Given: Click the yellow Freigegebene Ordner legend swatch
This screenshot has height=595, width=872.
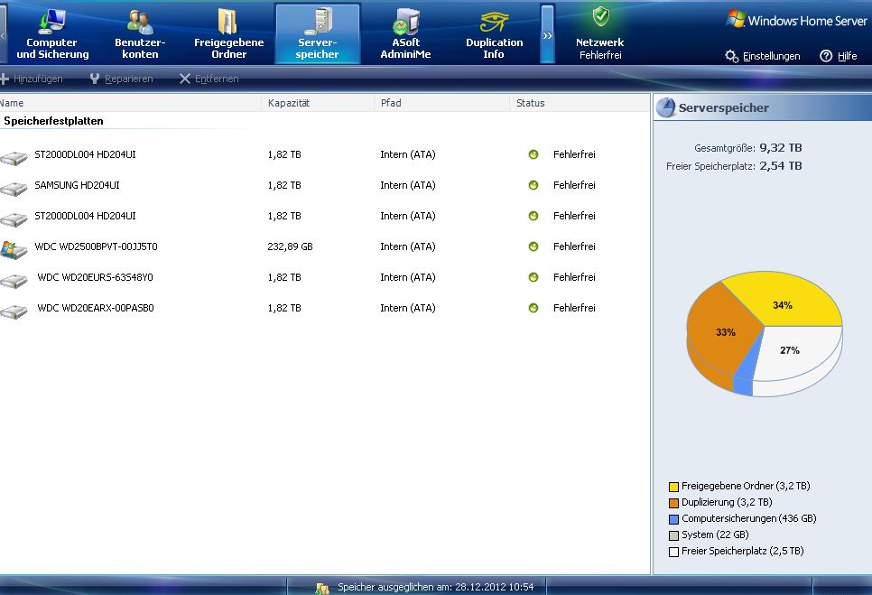Looking at the screenshot, I should click(x=673, y=488).
